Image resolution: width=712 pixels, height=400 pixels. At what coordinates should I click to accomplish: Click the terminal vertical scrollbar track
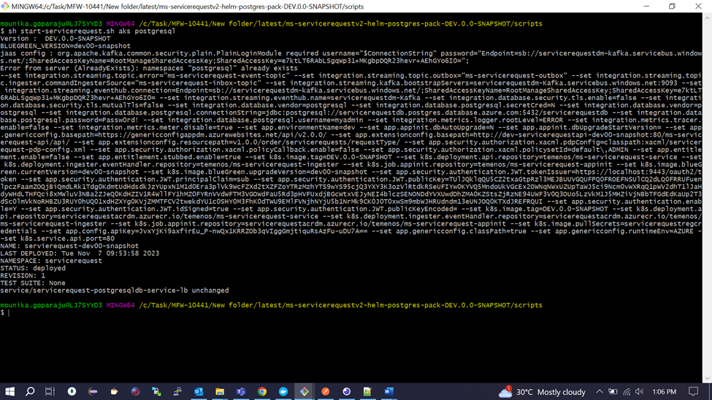[x=707, y=197]
